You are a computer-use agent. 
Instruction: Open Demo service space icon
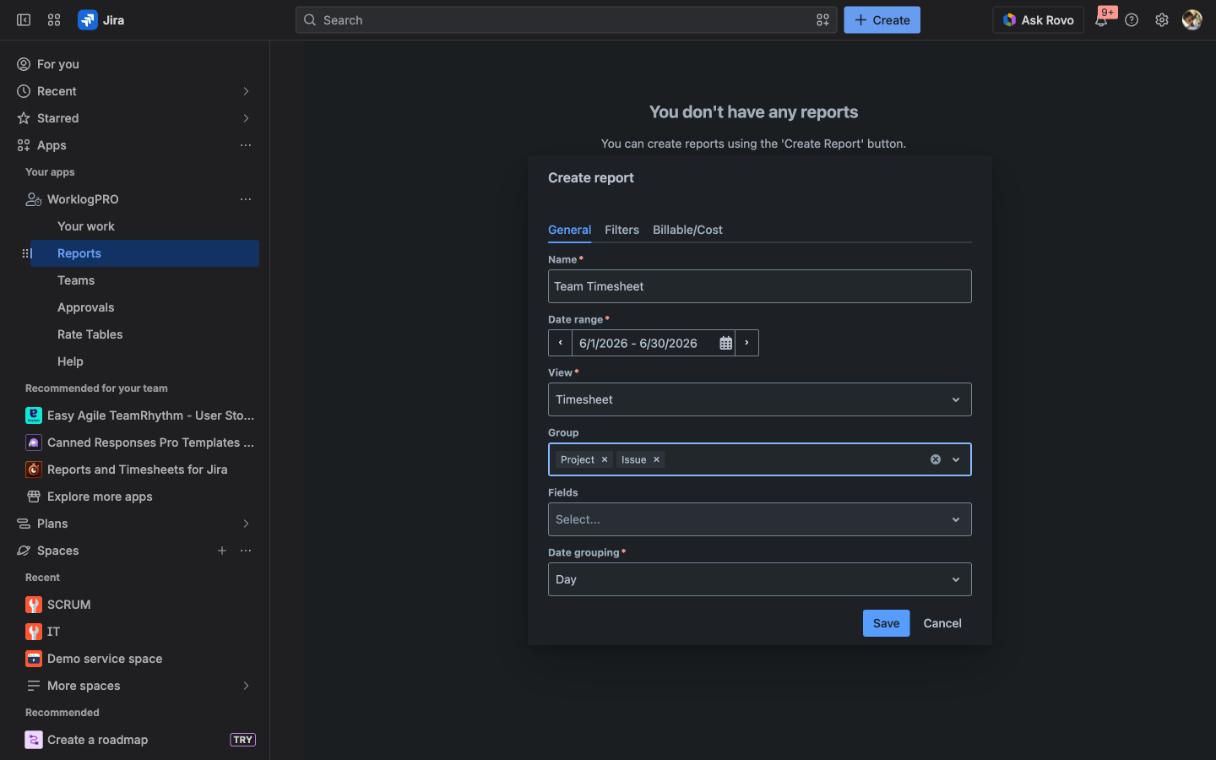click(x=34, y=659)
